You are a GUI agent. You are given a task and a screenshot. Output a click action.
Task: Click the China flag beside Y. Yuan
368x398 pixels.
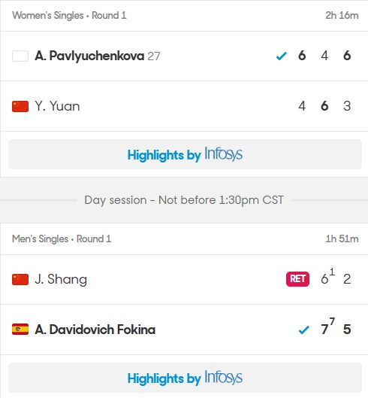(20, 106)
